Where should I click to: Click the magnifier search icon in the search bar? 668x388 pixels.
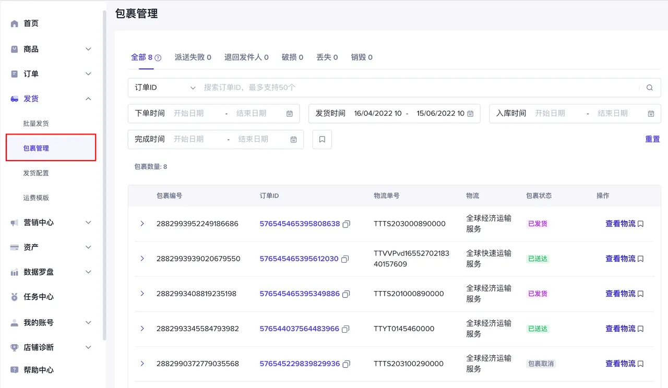[649, 87]
